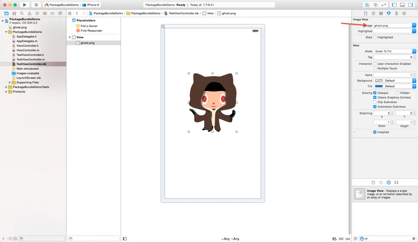Open the Image combo box dropdown
This screenshot has width=418, height=242.
(x=414, y=25)
